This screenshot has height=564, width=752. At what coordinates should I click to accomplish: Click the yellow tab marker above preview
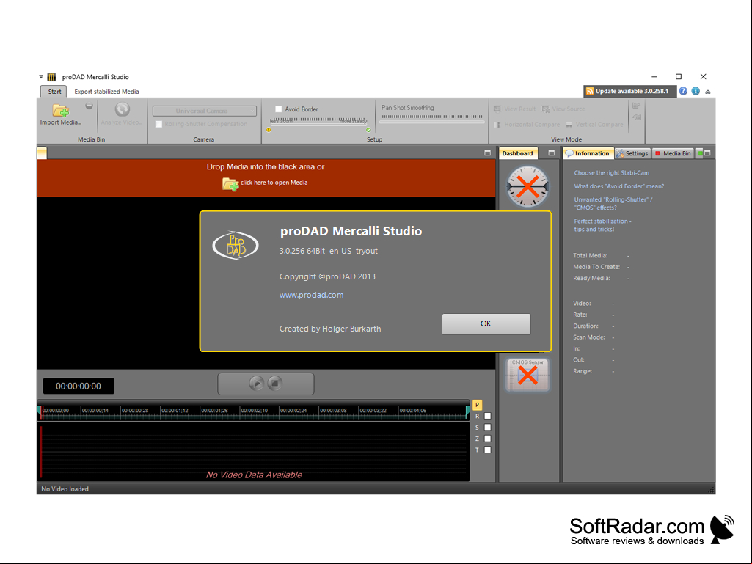coord(43,153)
